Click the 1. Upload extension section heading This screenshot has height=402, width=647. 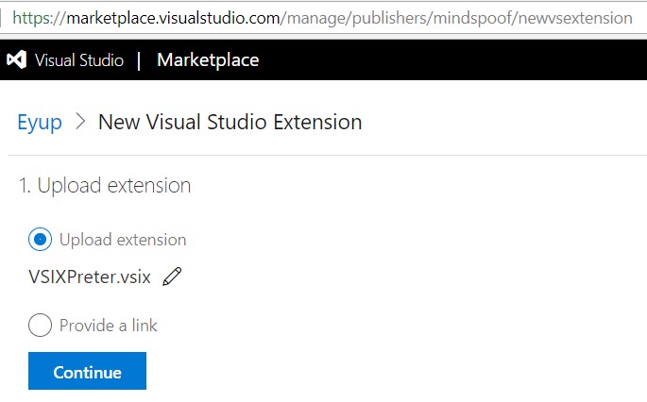click(x=105, y=185)
